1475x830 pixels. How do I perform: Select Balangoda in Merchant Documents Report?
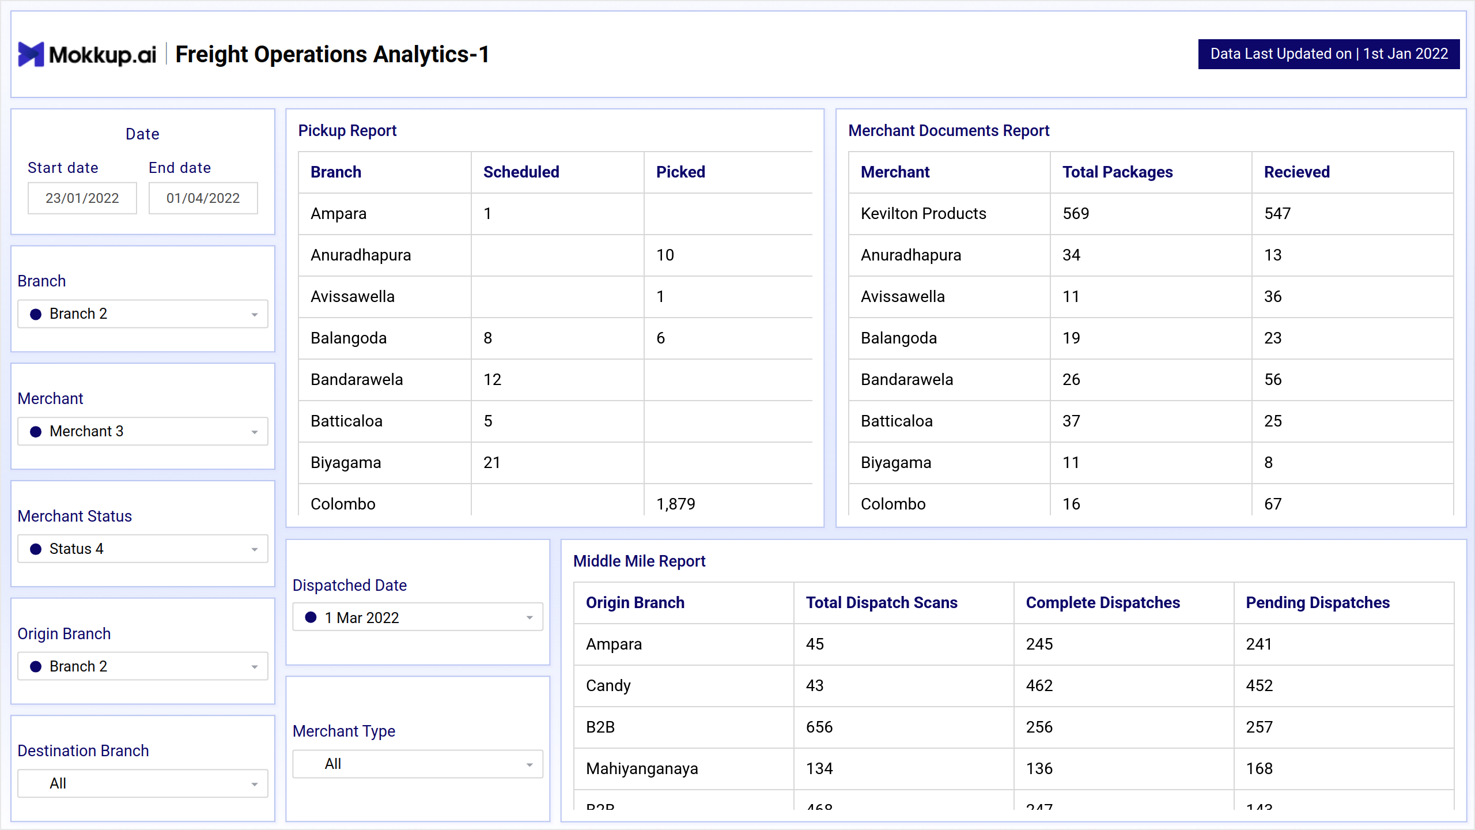[1151, 338]
